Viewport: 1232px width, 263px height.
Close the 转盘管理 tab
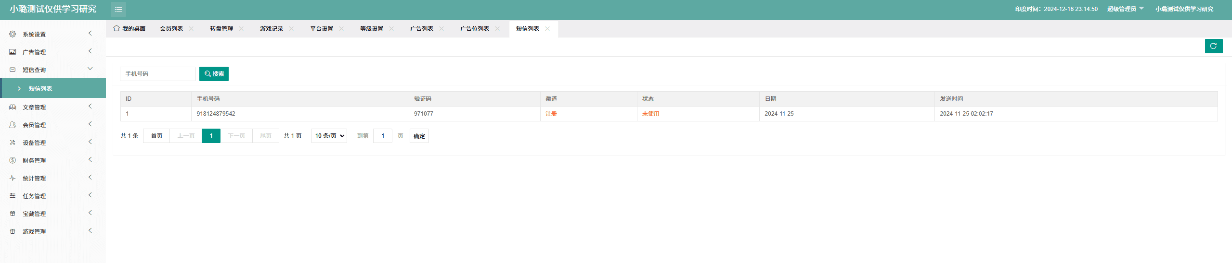(241, 29)
